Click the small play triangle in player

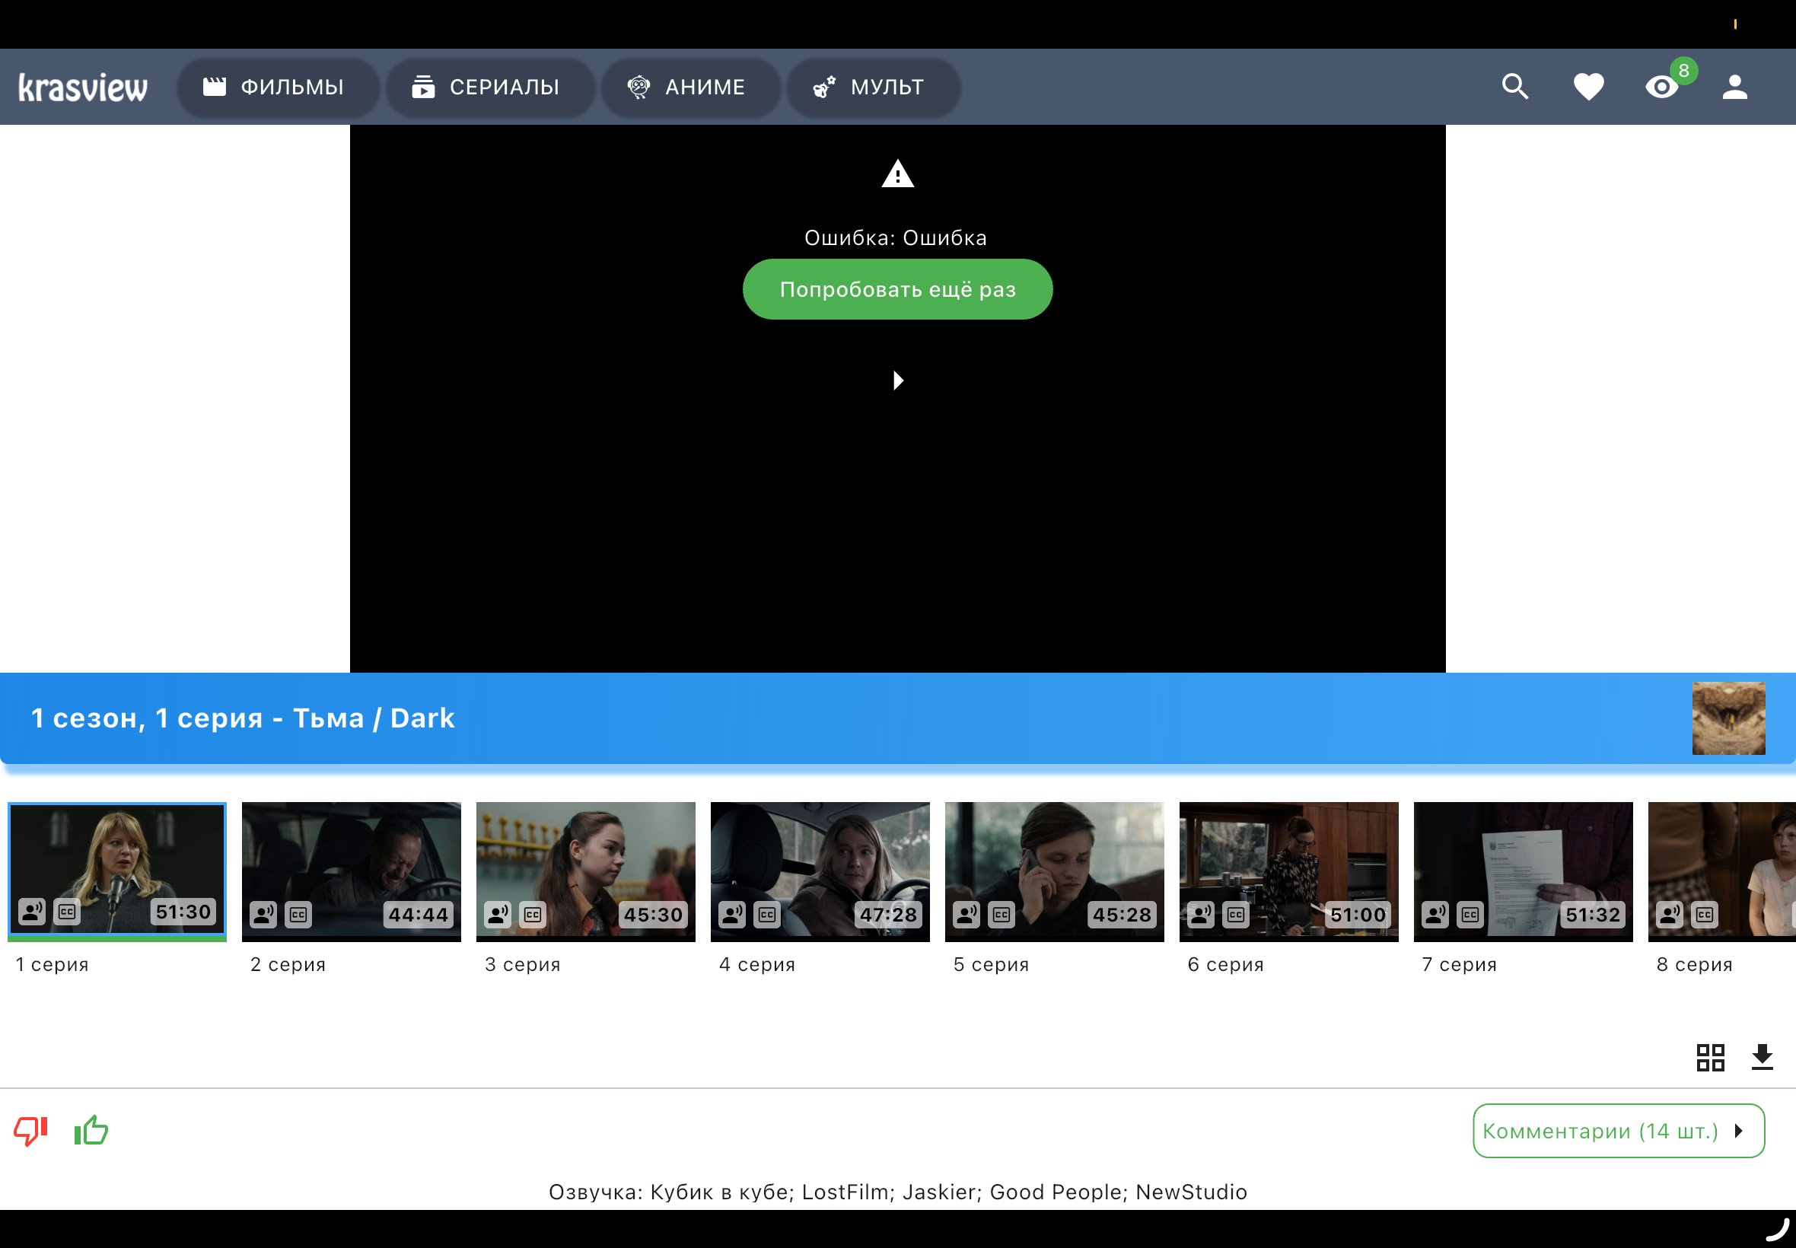tap(897, 380)
